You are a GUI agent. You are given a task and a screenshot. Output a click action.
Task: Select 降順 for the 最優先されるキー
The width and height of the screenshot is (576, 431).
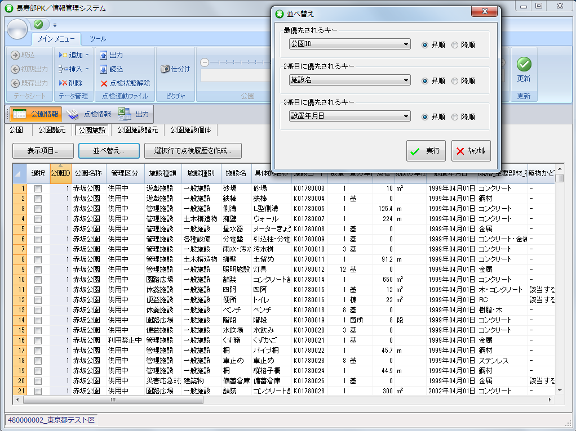455,45
